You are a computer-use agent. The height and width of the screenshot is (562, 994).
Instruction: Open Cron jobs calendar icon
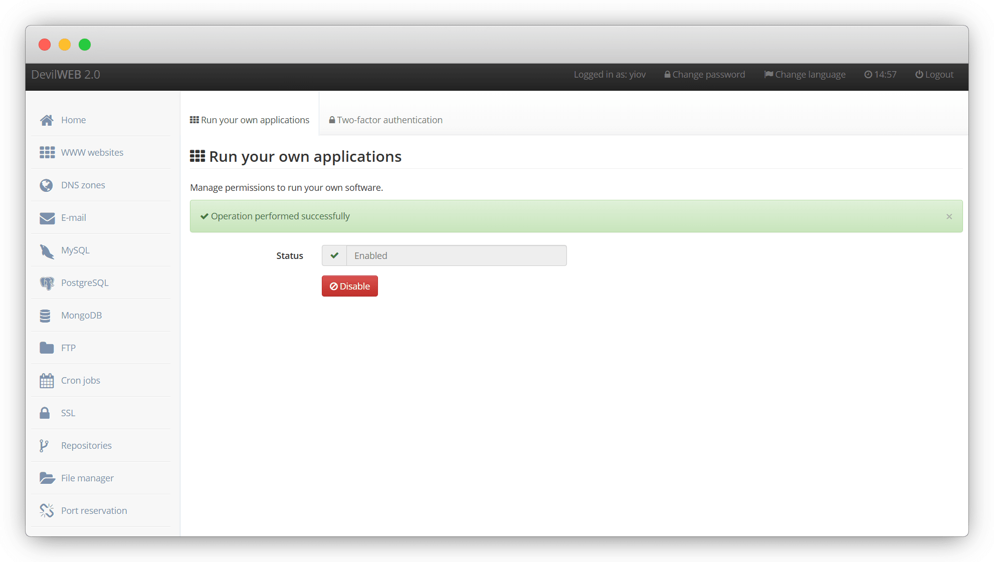(47, 381)
